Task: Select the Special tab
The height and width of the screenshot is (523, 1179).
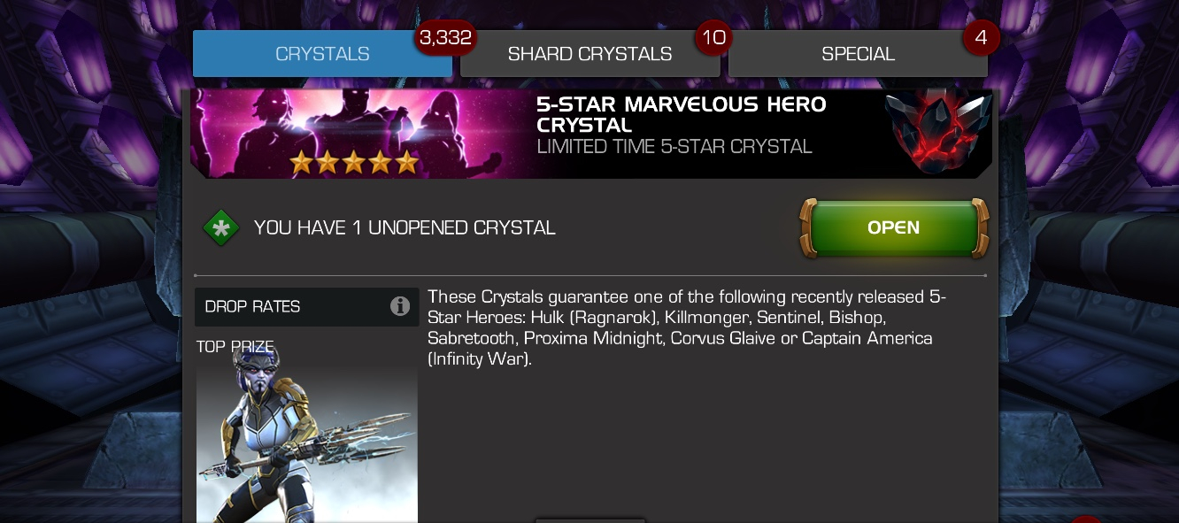Action: point(858,54)
